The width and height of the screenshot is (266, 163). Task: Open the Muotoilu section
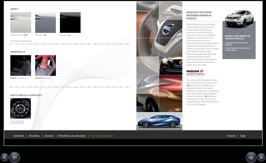click(34, 136)
